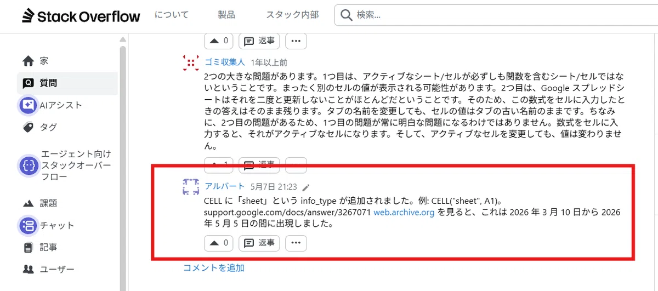Open more options on topmost comment
The image size is (658, 291).
pos(296,41)
